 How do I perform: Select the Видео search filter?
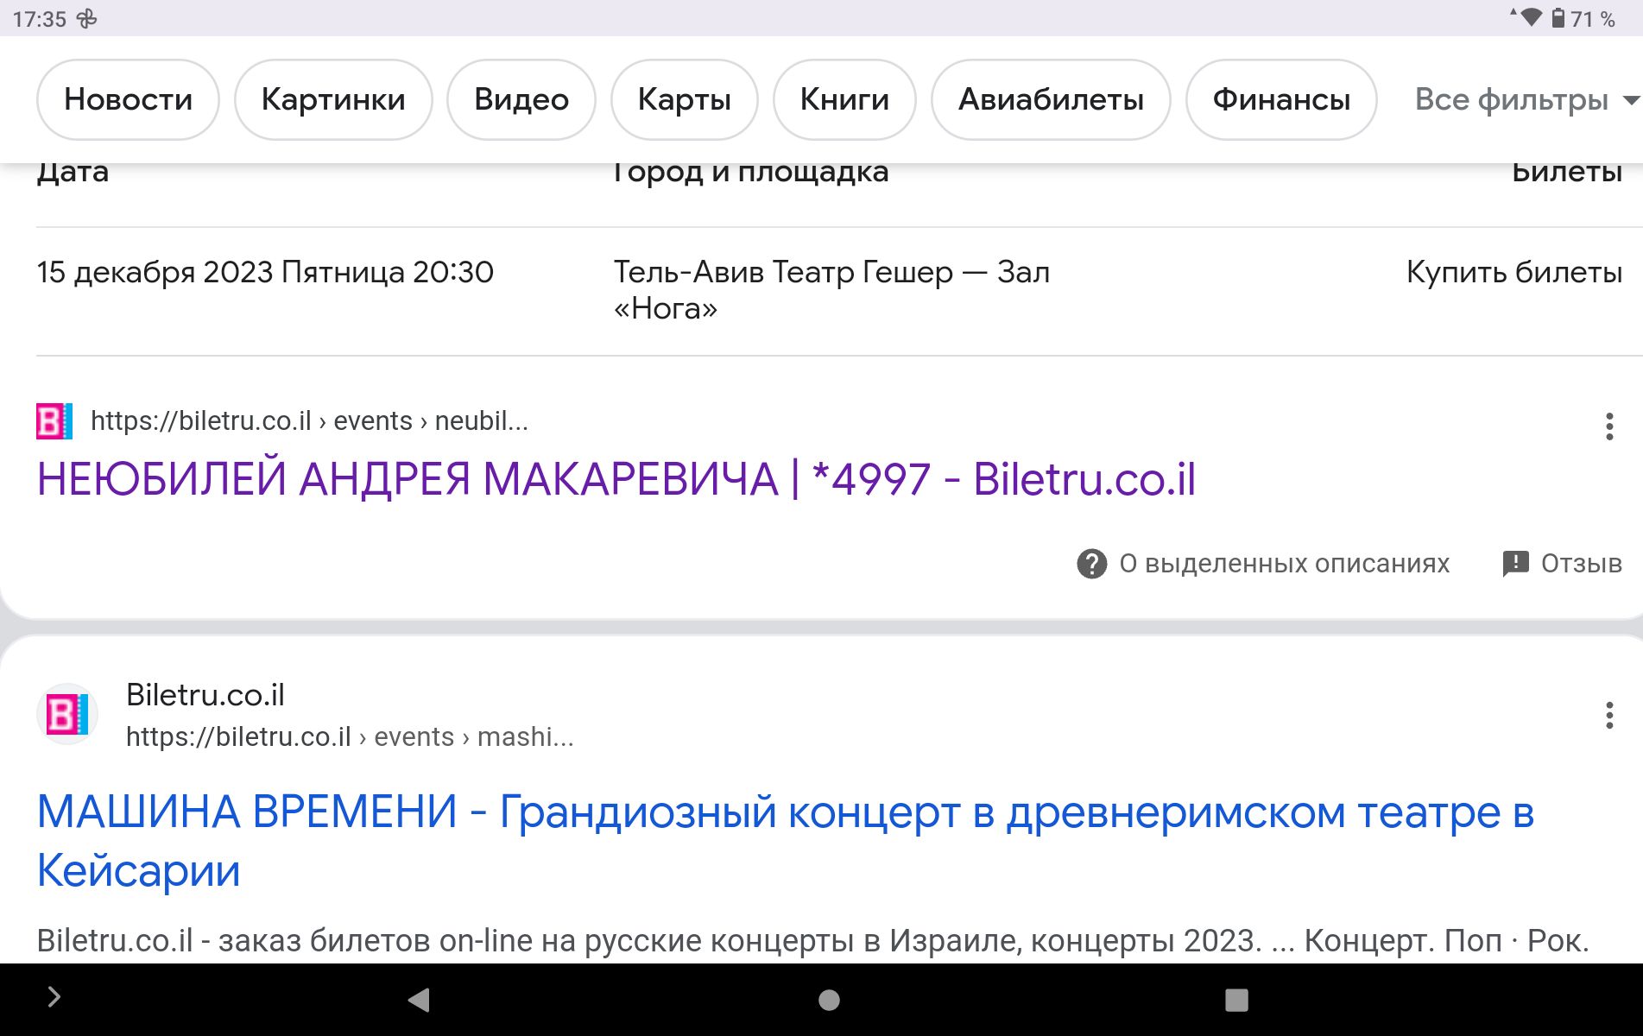click(x=521, y=99)
